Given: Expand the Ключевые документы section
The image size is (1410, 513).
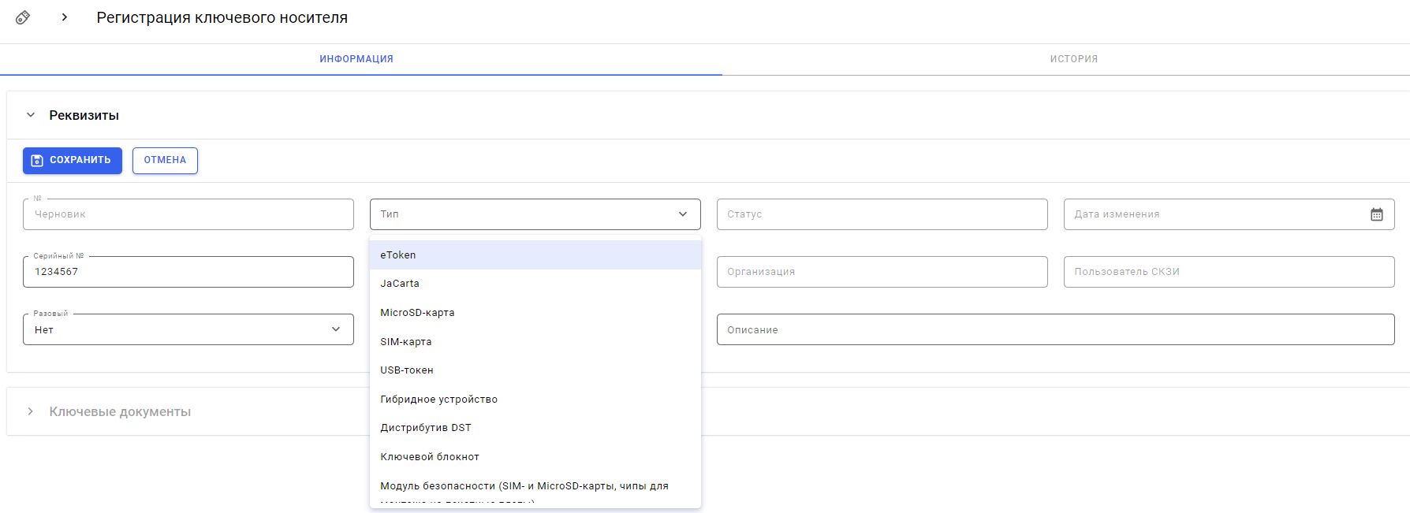Looking at the screenshot, I should (31, 411).
